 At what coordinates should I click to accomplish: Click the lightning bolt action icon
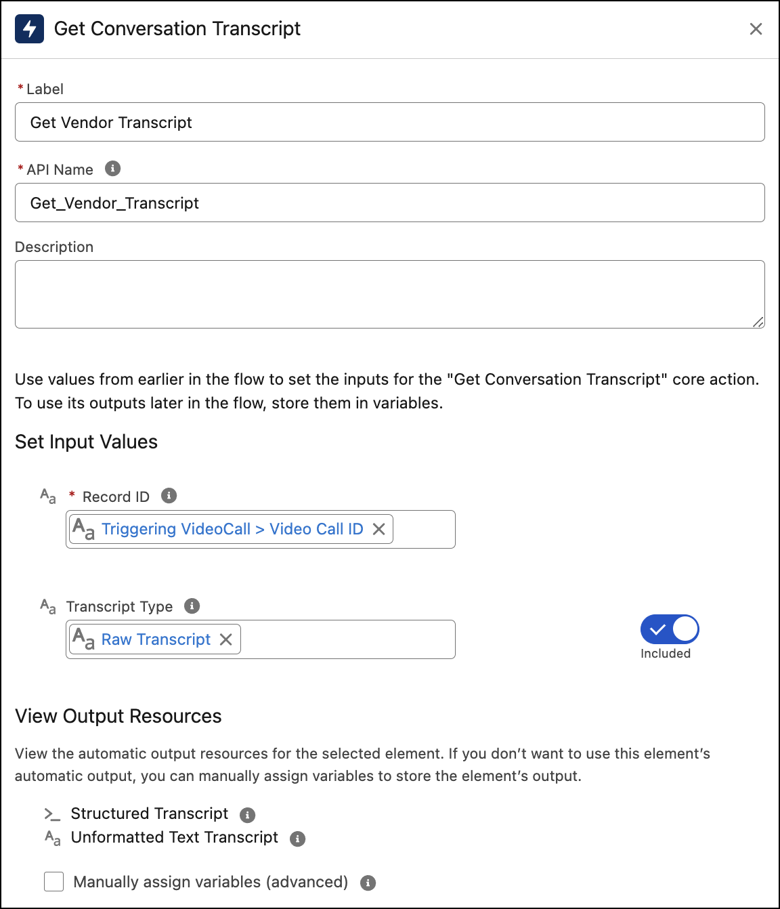pyautogui.click(x=29, y=29)
